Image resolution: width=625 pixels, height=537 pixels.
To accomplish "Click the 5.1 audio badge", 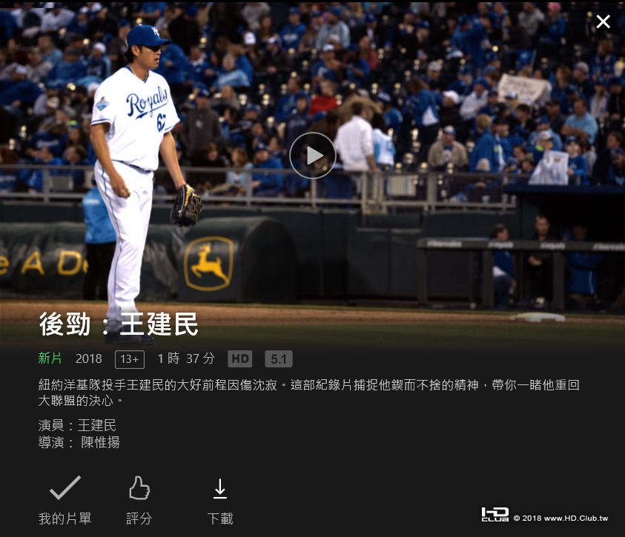I will pyautogui.click(x=279, y=358).
